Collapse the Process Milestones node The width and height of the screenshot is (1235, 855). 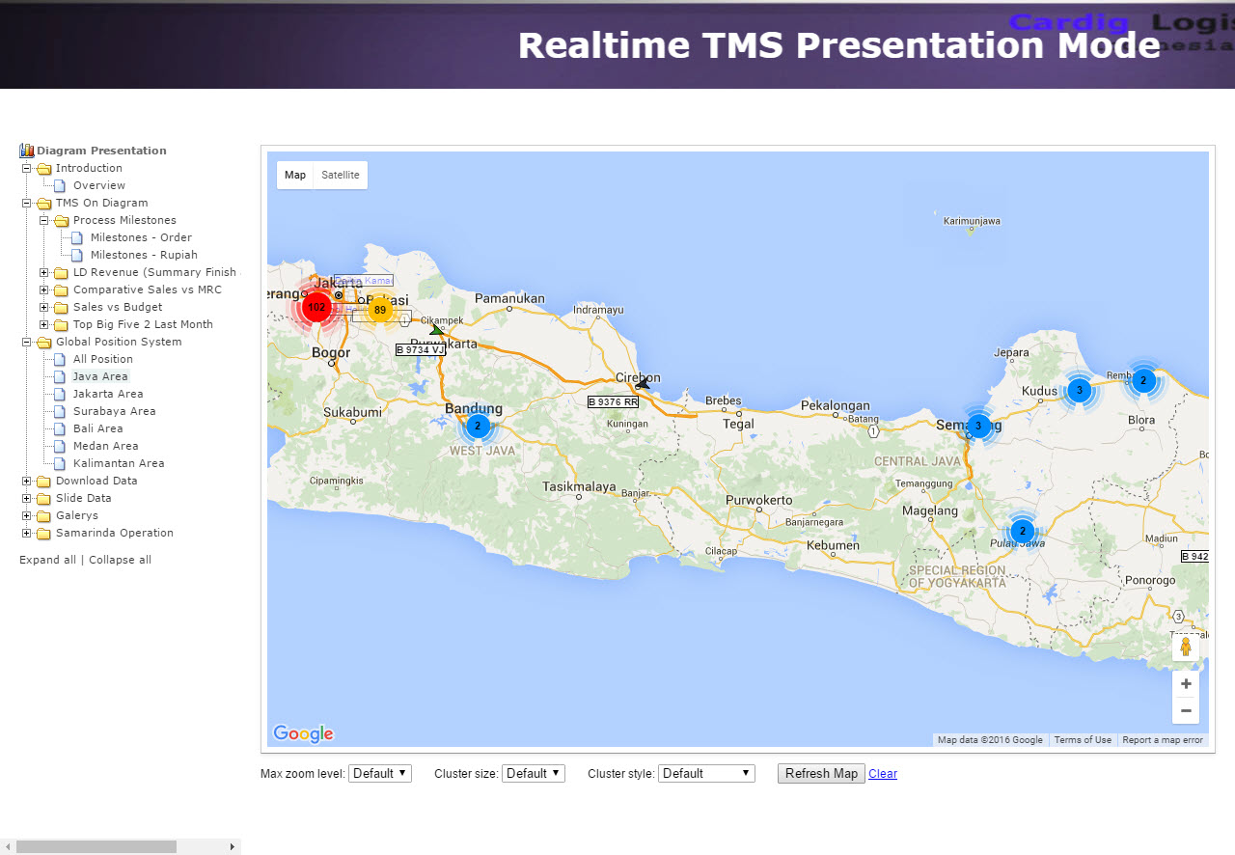pos(44,221)
